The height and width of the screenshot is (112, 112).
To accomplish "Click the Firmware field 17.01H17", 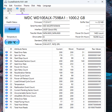I will 56,22.
